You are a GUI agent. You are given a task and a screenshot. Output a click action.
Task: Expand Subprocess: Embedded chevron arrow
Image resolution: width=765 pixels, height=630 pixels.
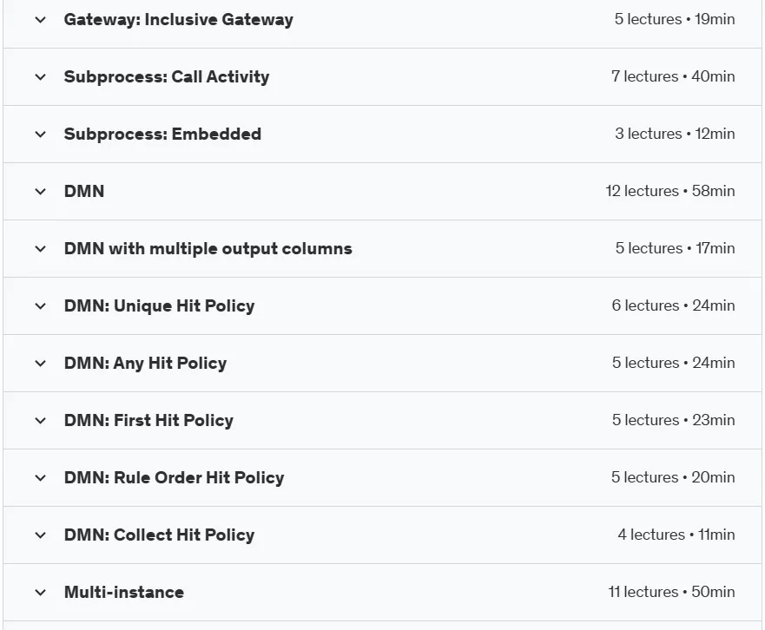[41, 135]
